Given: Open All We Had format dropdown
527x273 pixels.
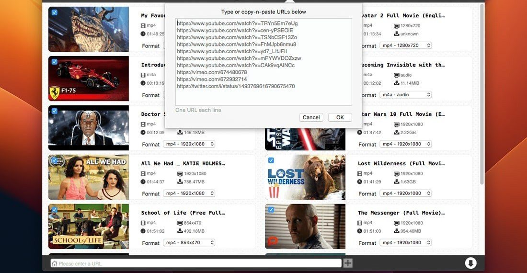Looking at the screenshot, I should pyautogui.click(x=189, y=193).
